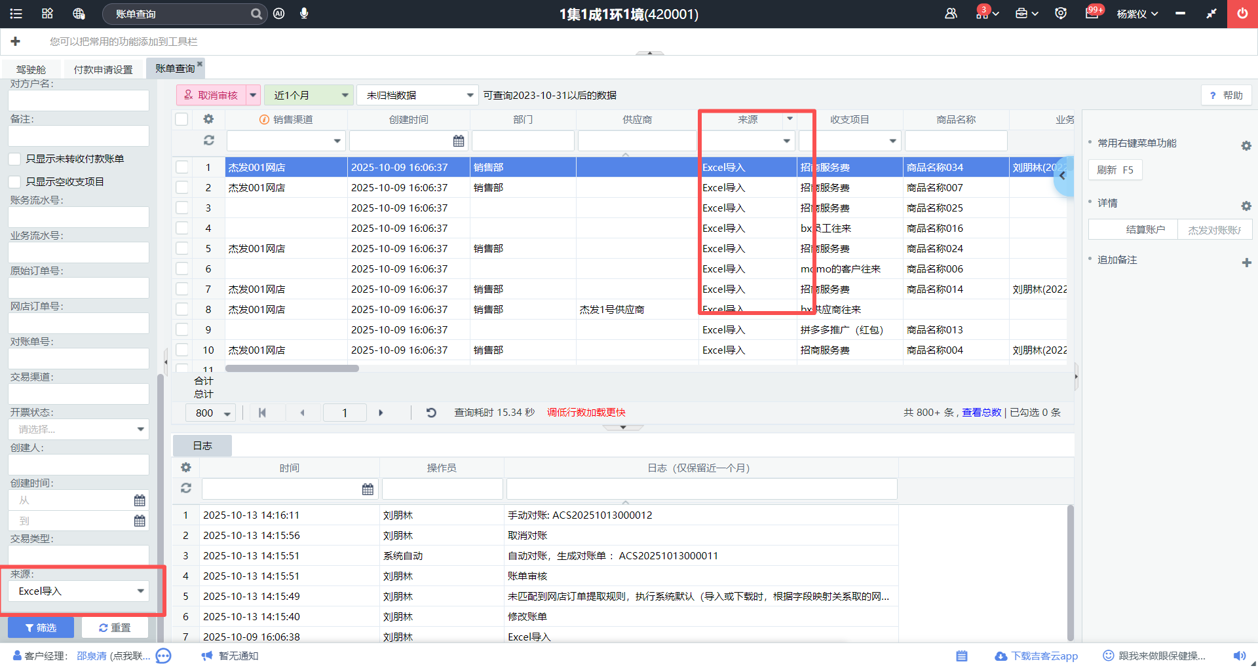Open settings gear for 常用右键菜单功能
The width and height of the screenshot is (1258, 668).
point(1246,146)
